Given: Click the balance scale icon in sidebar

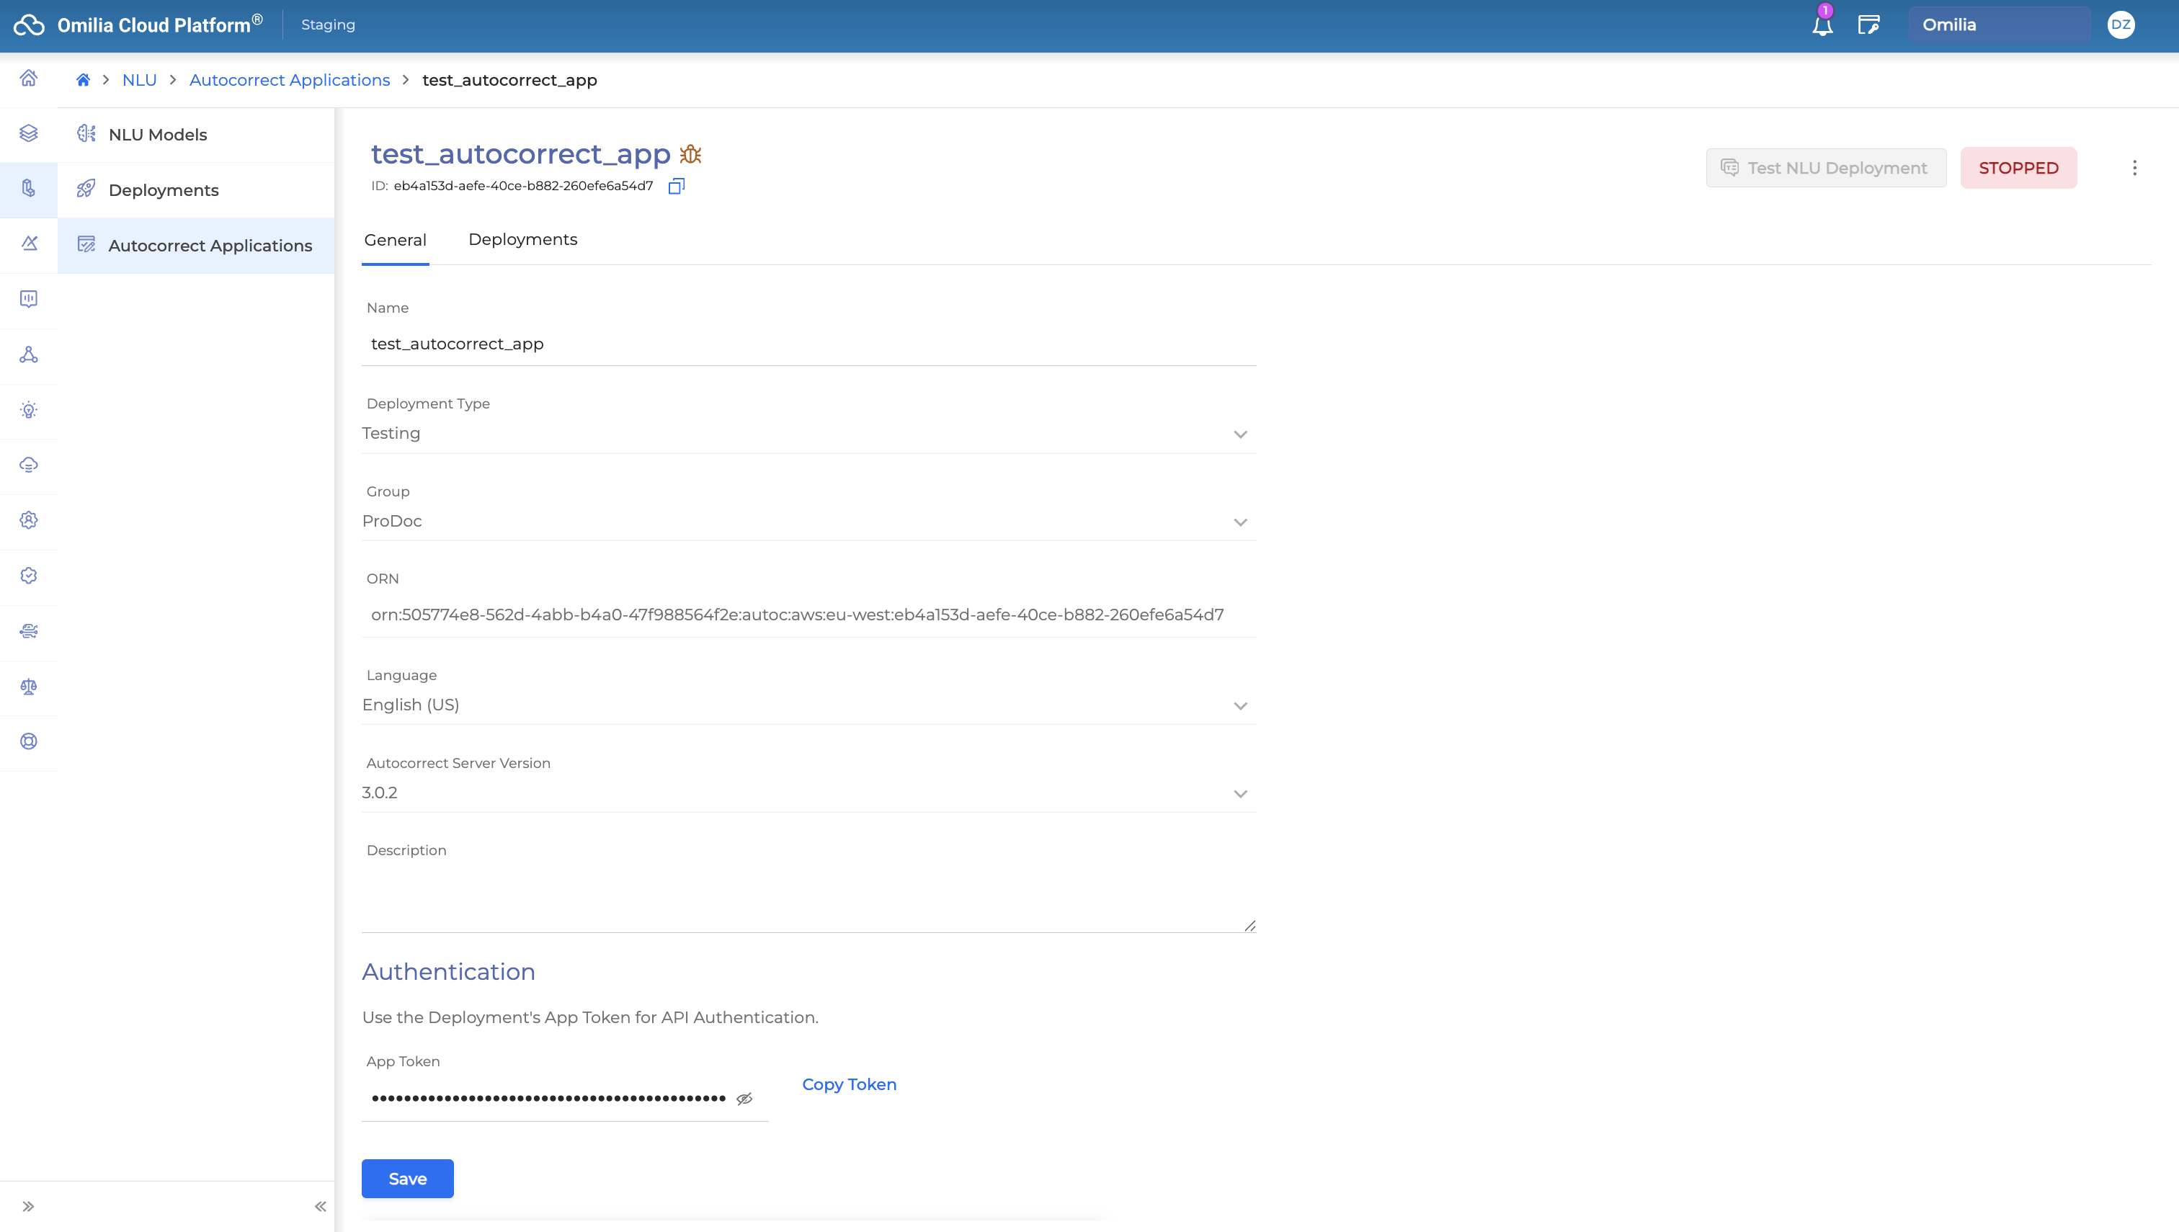Looking at the screenshot, I should click(29, 686).
